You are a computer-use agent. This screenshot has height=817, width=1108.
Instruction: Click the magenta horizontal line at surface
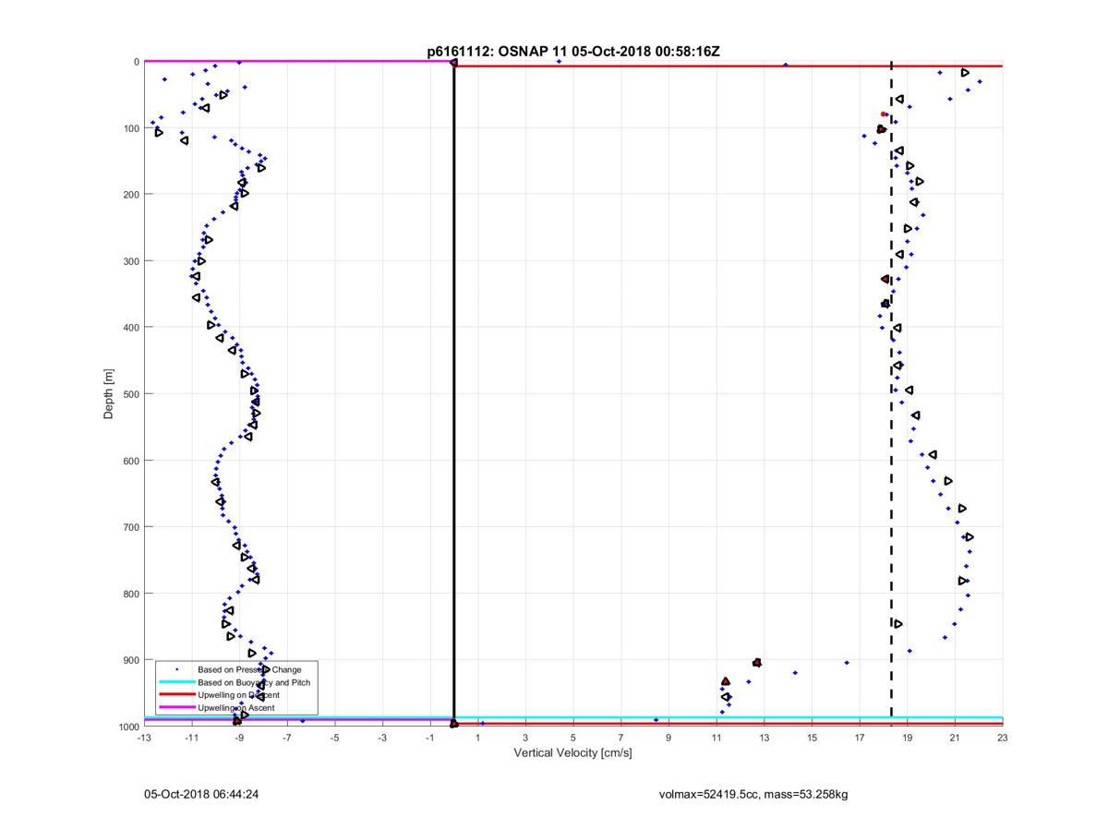coord(297,62)
